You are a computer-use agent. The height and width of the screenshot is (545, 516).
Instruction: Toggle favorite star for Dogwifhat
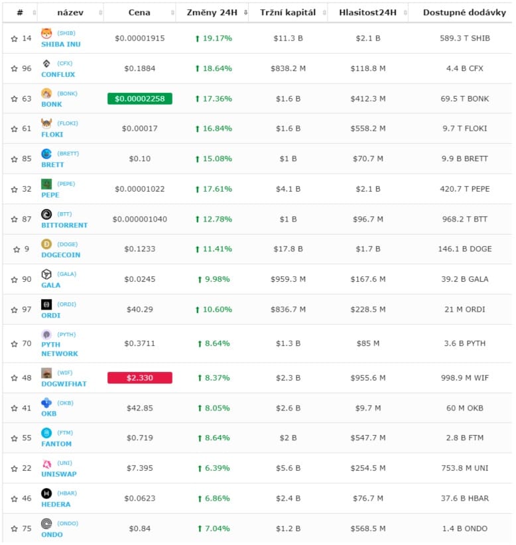pos(14,378)
